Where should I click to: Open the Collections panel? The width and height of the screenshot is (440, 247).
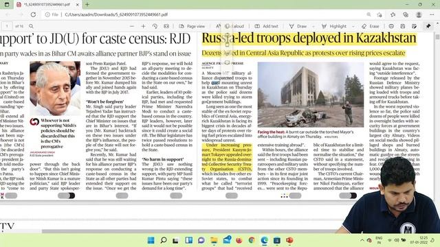tap(406, 14)
